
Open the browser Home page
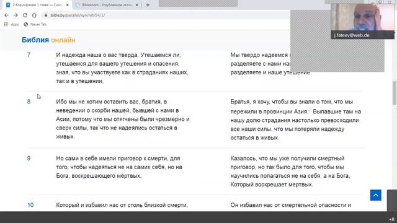(34, 15)
